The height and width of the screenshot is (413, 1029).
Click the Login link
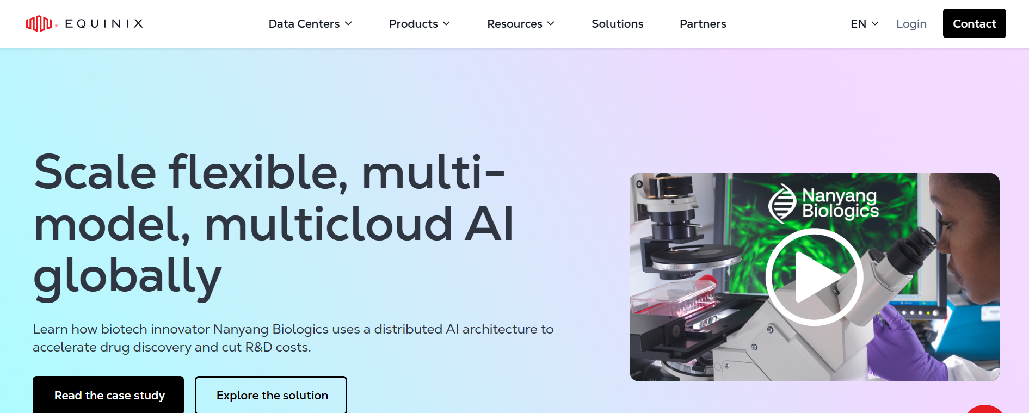coord(911,24)
